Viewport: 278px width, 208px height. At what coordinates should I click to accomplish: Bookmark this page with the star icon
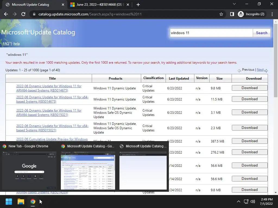point(221,14)
